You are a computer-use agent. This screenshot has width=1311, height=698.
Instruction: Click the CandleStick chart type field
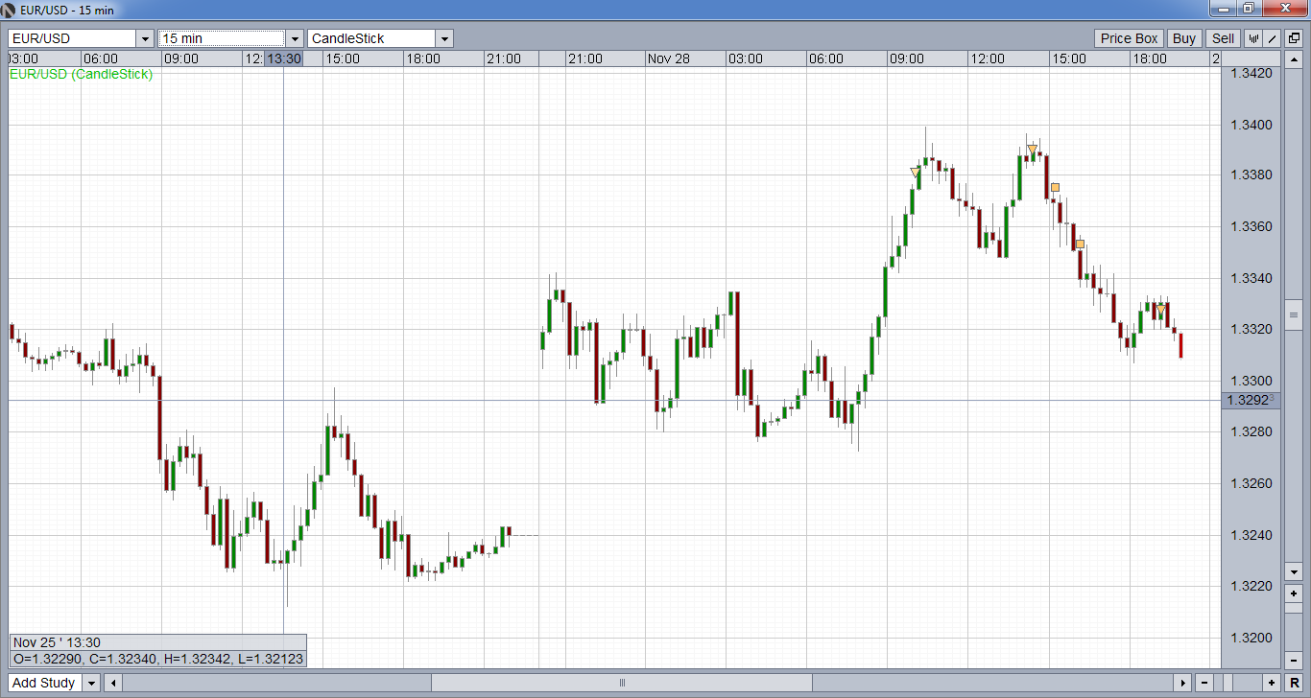372,38
